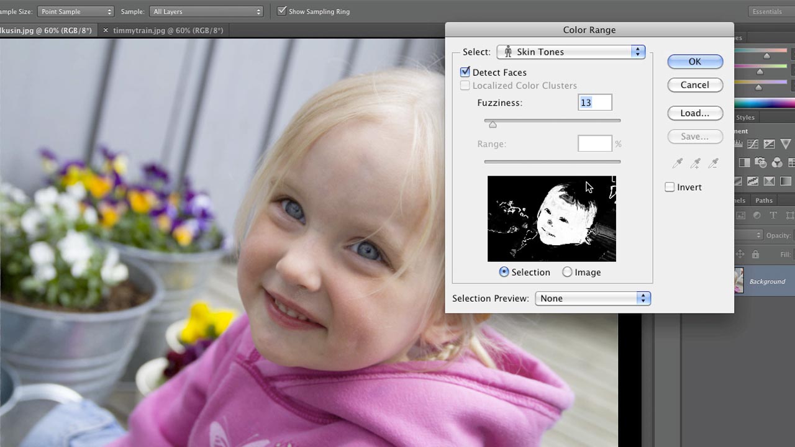The height and width of the screenshot is (447, 795).
Task: Click the Add to Sample eyedropper
Action: click(x=696, y=163)
